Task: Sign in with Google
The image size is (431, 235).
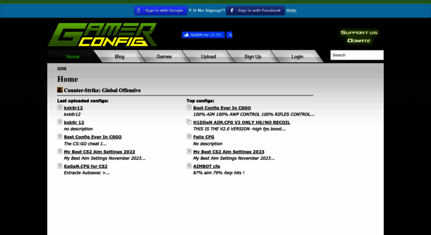Action: click(x=161, y=11)
